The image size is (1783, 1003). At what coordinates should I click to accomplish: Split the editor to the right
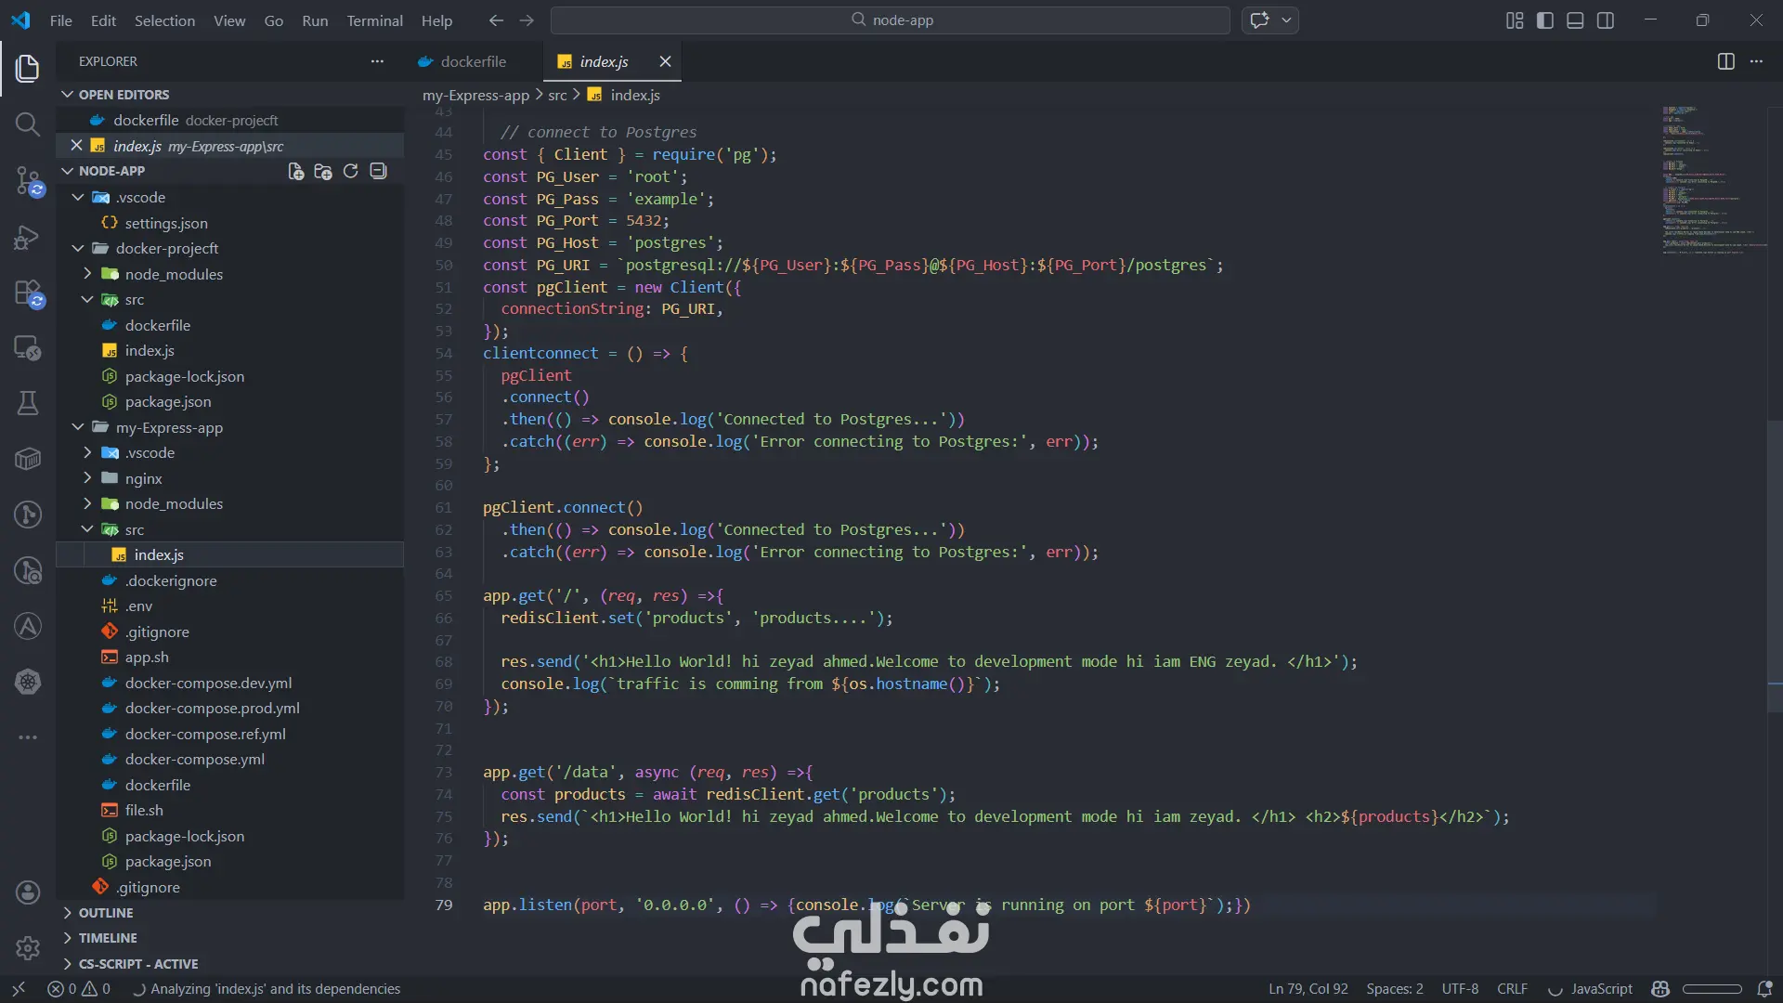pos(1725,61)
